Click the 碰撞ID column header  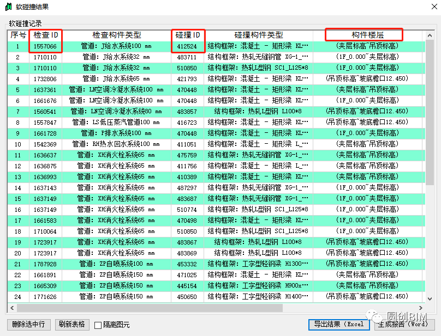pos(188,35)
